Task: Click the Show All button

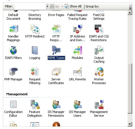Action: [x=73, y=6]
